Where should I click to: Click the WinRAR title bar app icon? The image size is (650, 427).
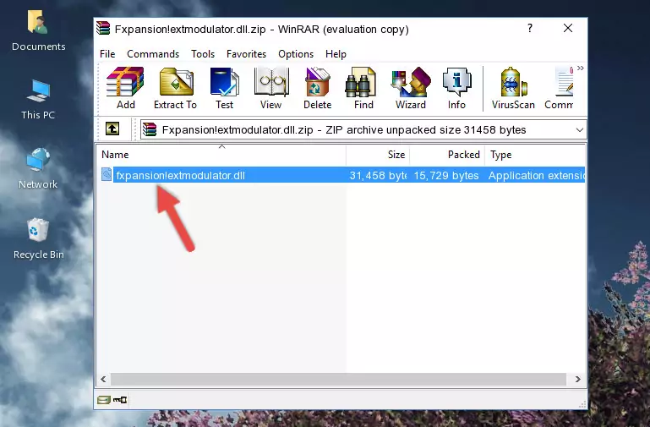[x=103, y=28]
